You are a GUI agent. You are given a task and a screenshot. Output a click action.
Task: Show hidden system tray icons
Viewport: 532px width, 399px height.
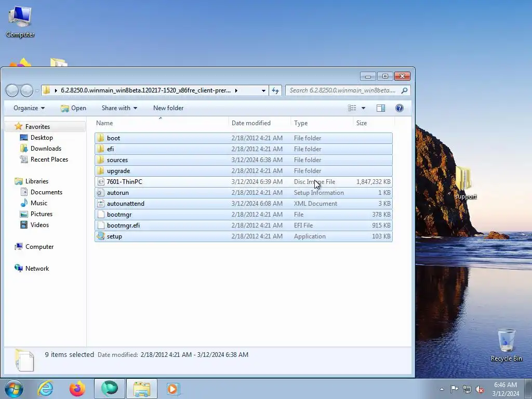pyautogui.click(x=442, y=389)
